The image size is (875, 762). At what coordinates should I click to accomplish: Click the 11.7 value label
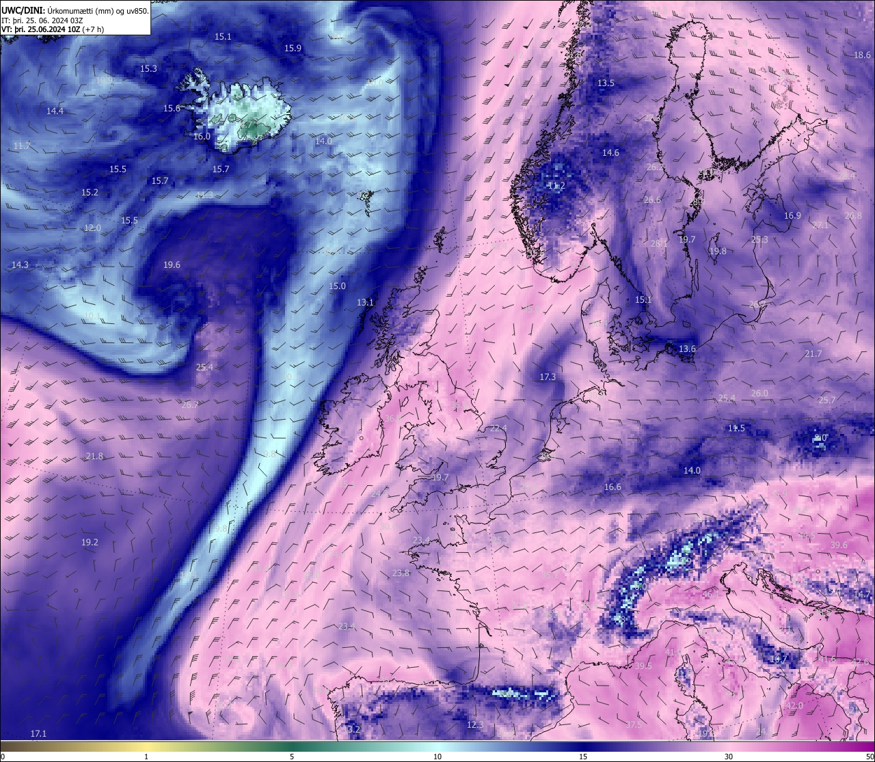22,146
